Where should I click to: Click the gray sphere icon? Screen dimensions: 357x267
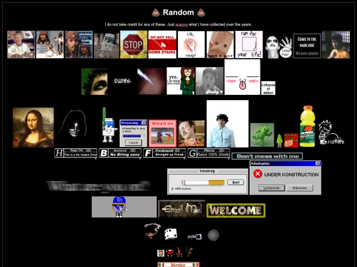coord(214,235)
